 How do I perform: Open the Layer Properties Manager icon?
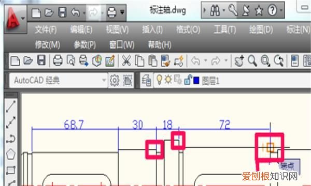coord(147,80)
